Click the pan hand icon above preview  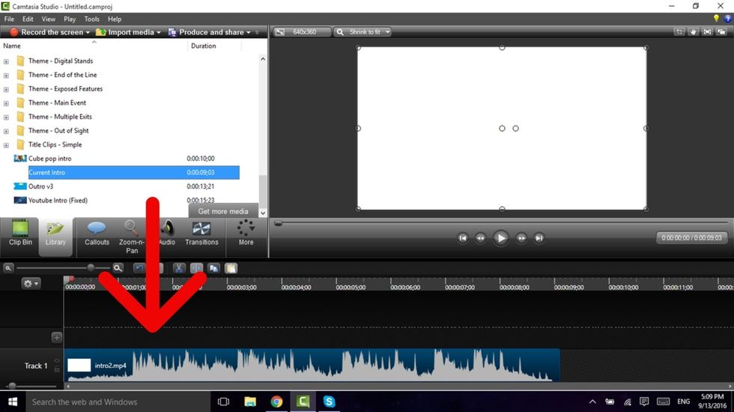pyautogui.click(x=694, y=32)
